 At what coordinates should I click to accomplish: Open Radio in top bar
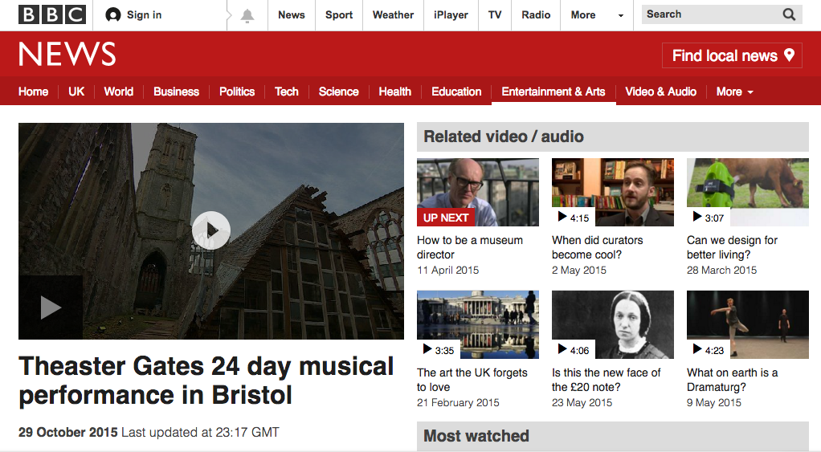point(536,15)
